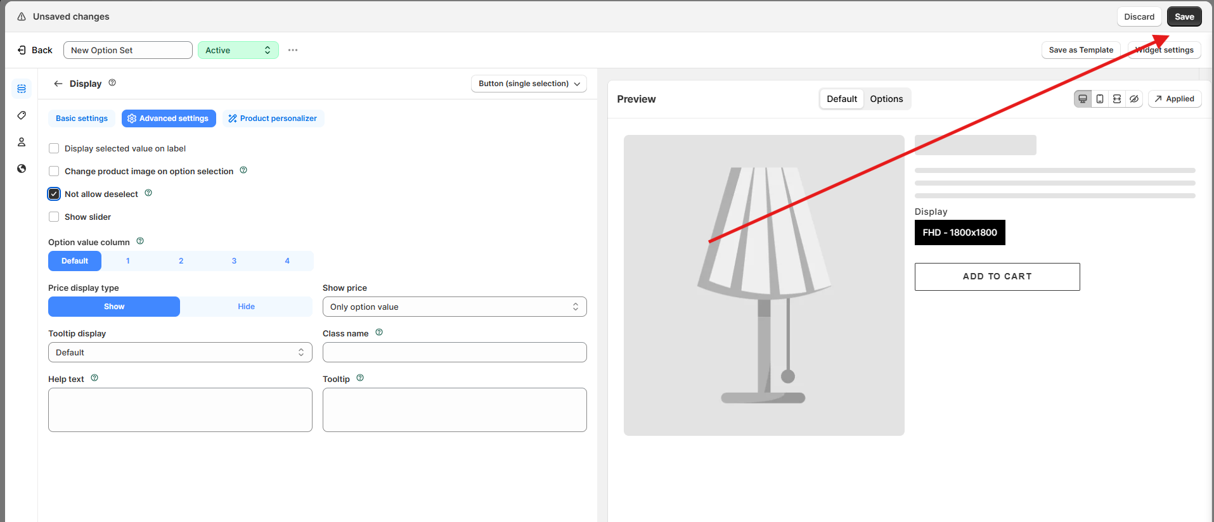This screenshot has height=522, width=1214.
Task: Open the Button (single selection) dropdown
Action: [529, 84]
